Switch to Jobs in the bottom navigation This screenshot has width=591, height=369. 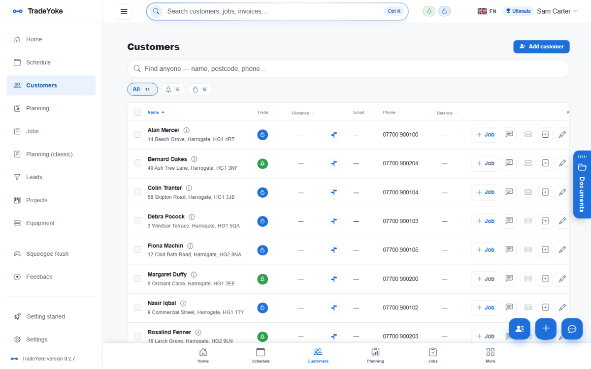pyautogui.click(x=433, y=356)
